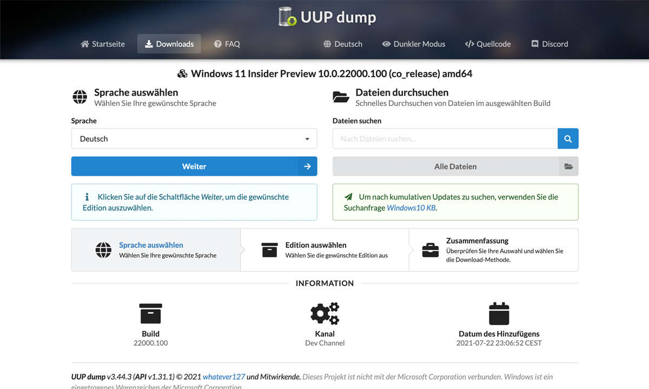The height and width of the screenshot is (389, 649).
Task: Click the archive box icon in Edition auswählen step
Action: click(x=269, y=250)
